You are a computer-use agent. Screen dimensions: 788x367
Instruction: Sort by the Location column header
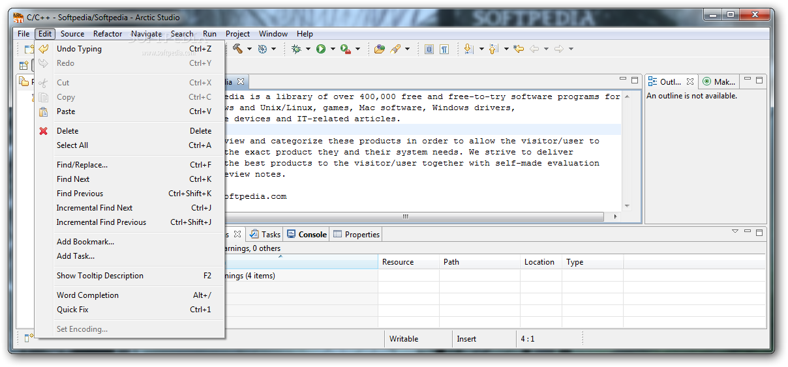click(541, 262)
